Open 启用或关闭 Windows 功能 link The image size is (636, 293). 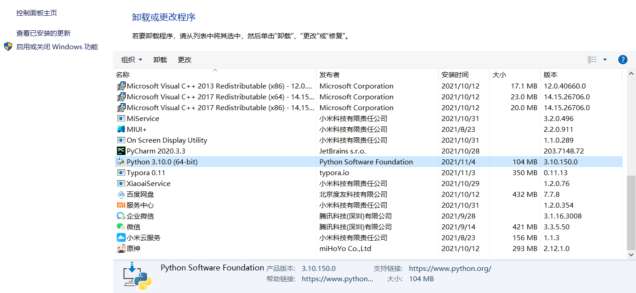point(57,47)
